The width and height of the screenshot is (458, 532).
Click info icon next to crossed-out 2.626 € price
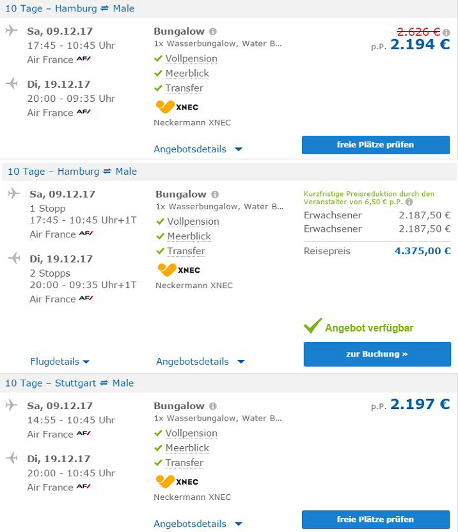[446, 33]
